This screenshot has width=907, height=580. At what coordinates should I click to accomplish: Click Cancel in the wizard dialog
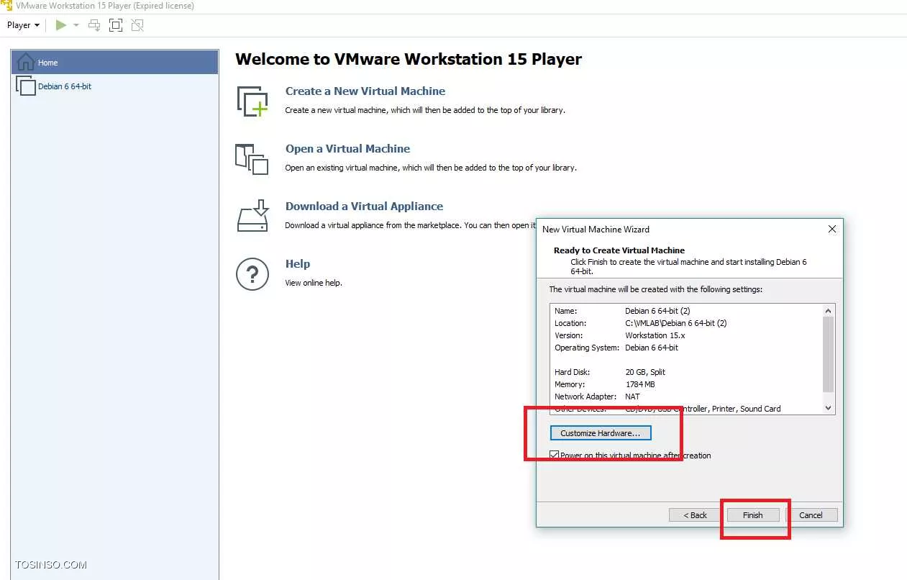click(811, 515)
